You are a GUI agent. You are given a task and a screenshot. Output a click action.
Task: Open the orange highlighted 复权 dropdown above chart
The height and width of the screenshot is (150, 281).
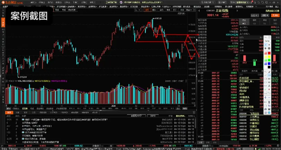148,10
